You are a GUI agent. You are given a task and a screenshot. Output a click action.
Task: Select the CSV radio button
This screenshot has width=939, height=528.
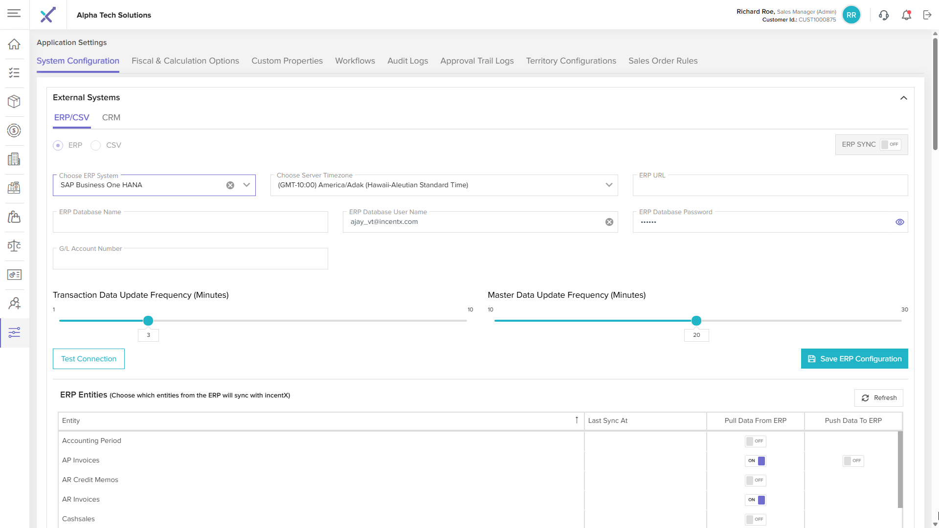[96, 146]
